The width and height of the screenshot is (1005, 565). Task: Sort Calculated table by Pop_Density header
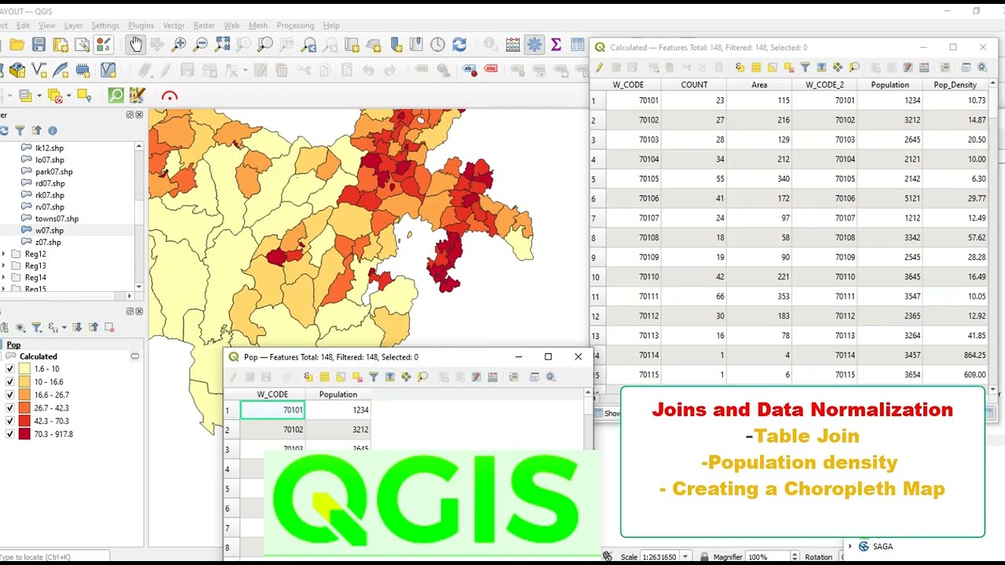click(x=955, y=85)
